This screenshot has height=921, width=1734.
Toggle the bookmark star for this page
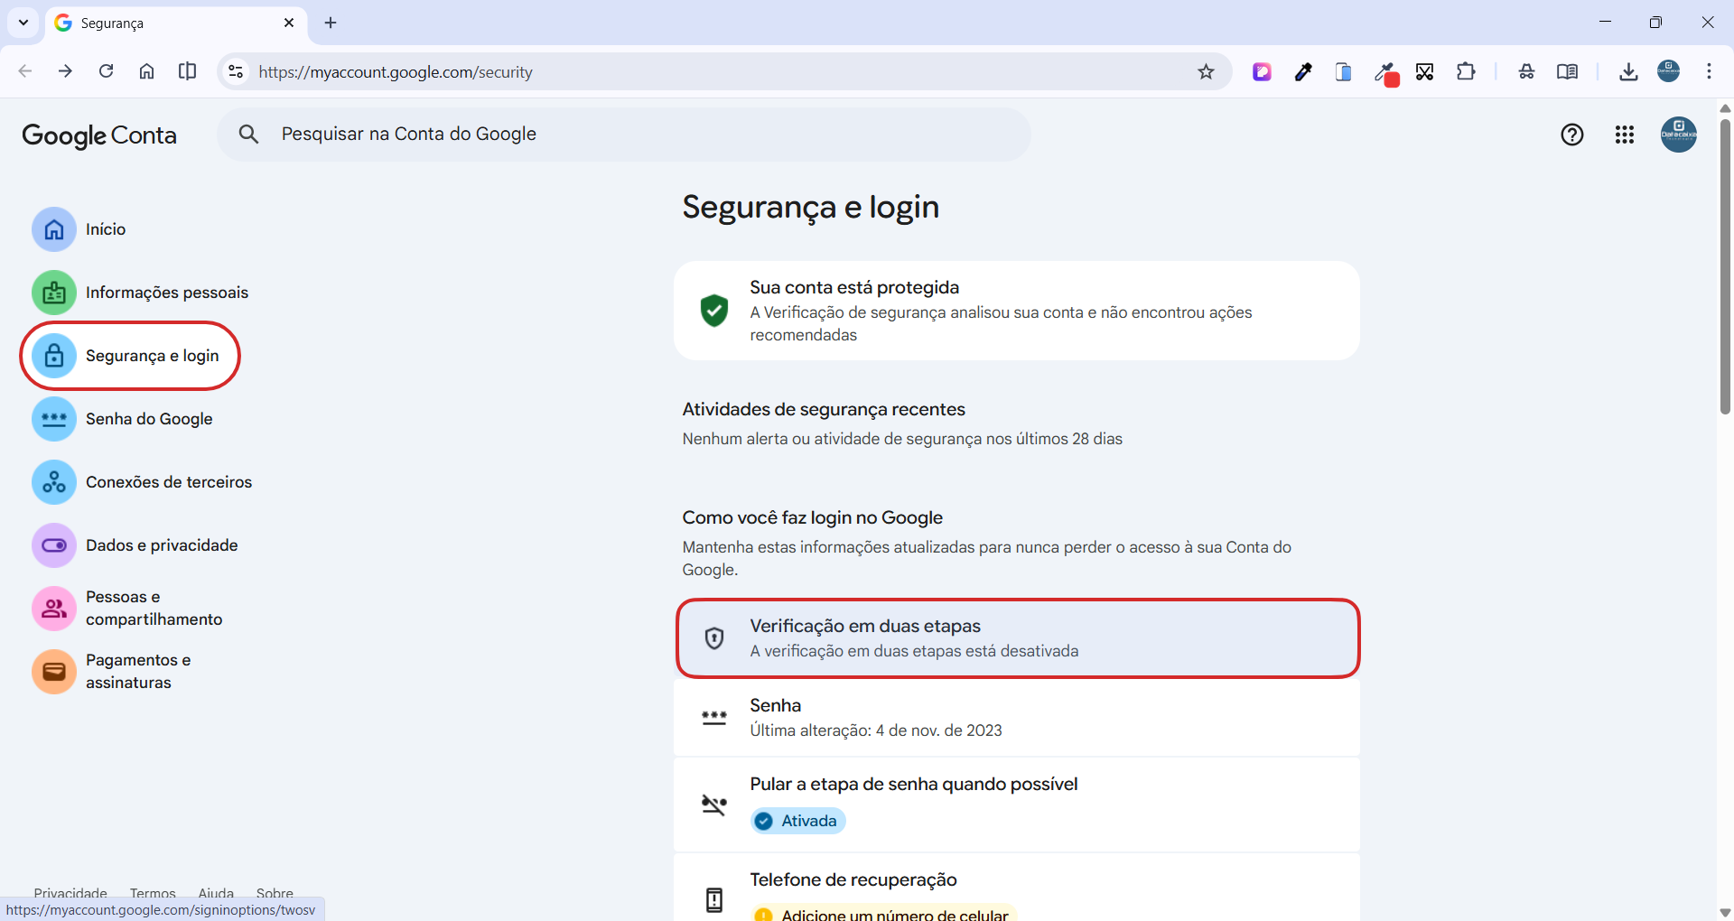(x=1207, y=71)
